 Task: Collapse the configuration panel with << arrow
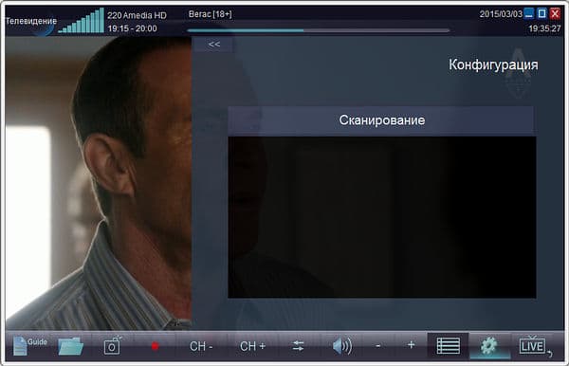pyautogui.click(x=214, y=45)
